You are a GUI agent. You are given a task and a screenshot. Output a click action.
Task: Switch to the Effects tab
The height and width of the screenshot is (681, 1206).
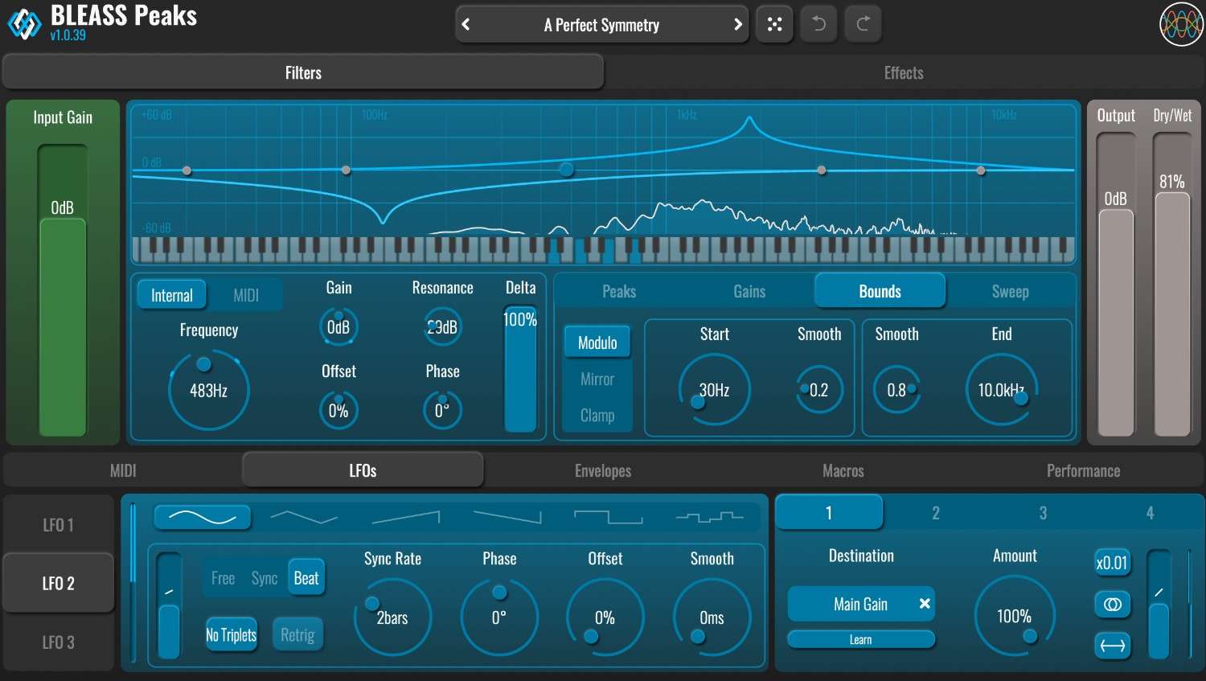903,72
